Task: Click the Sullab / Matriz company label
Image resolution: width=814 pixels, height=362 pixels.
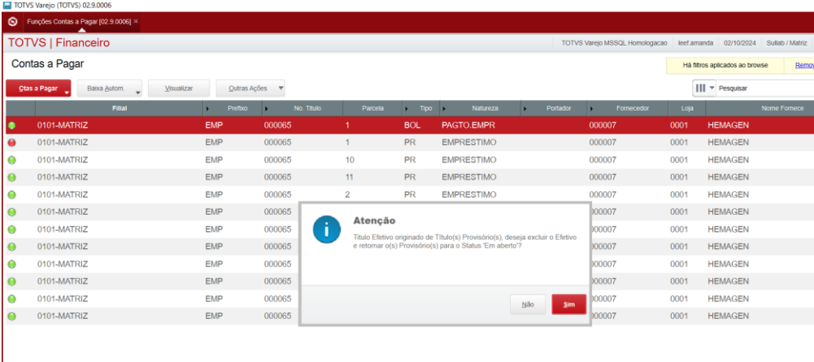Action: click(786, 43)
